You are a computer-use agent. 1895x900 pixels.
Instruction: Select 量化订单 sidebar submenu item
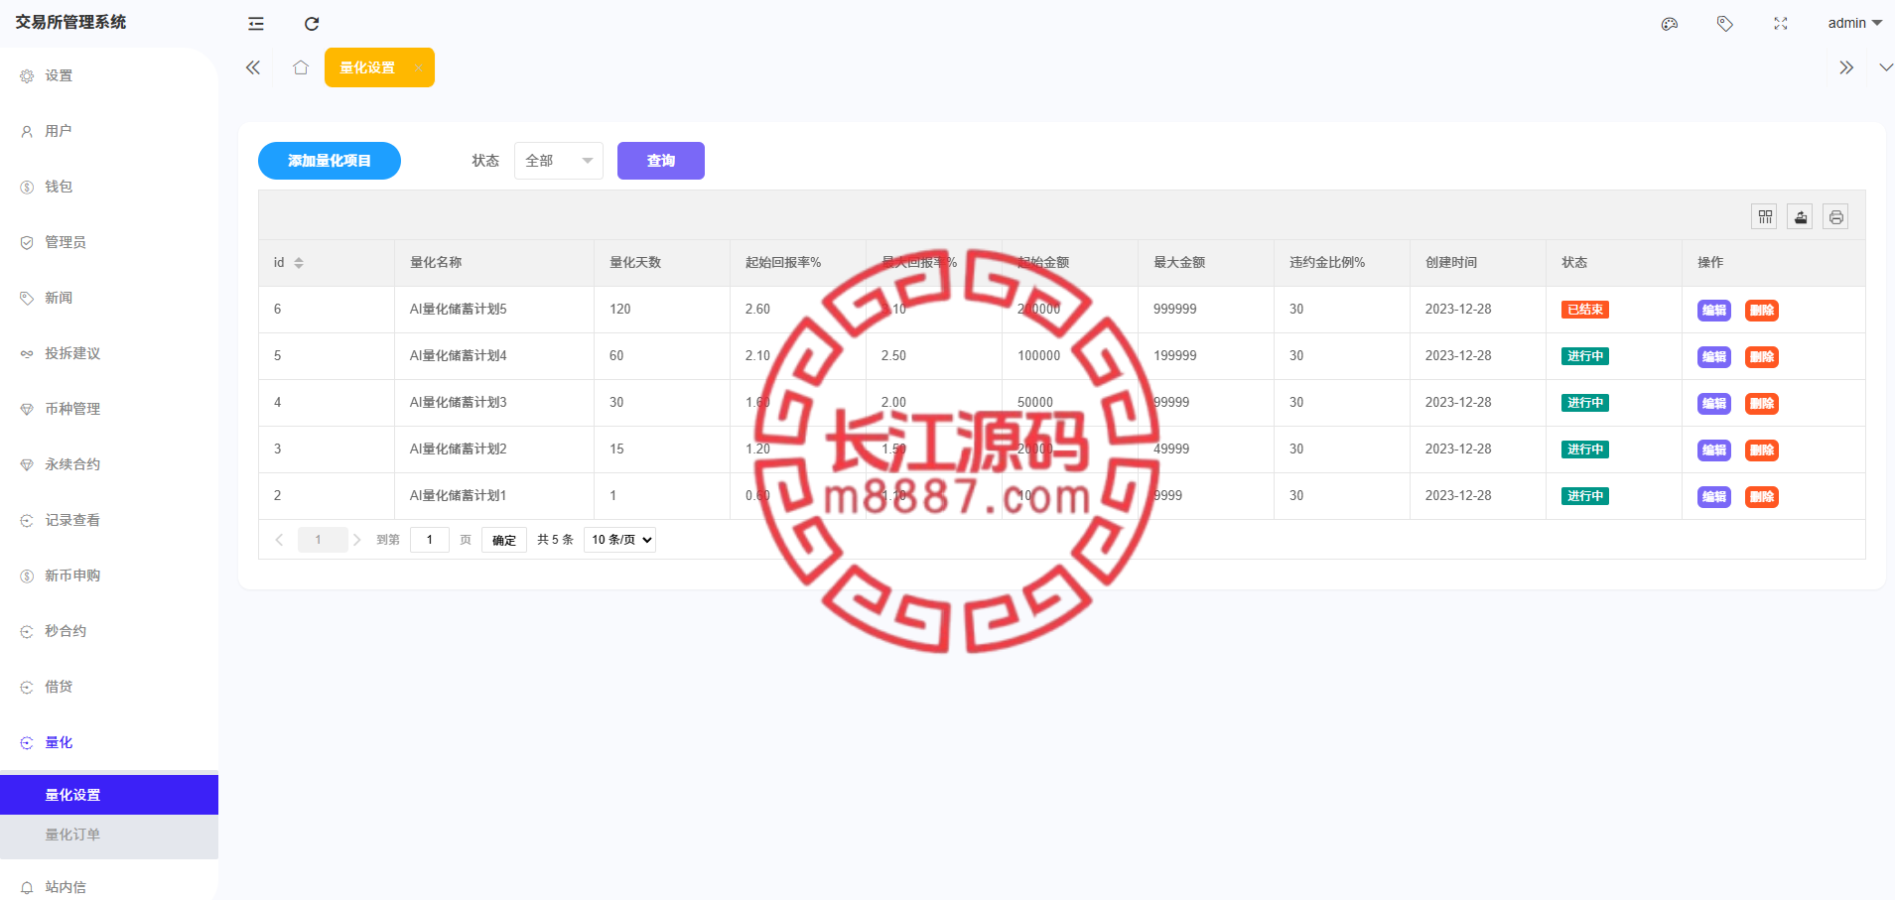[109, 835]
